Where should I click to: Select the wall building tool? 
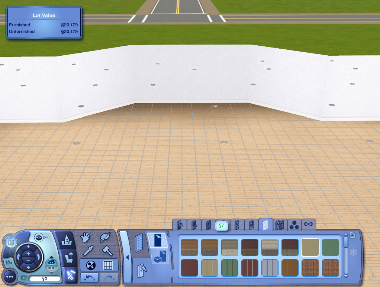click(139, 243)
